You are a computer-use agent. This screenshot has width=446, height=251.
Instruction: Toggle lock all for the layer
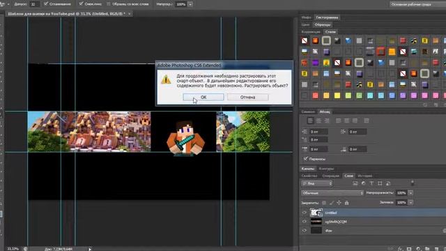pos(346,203)
